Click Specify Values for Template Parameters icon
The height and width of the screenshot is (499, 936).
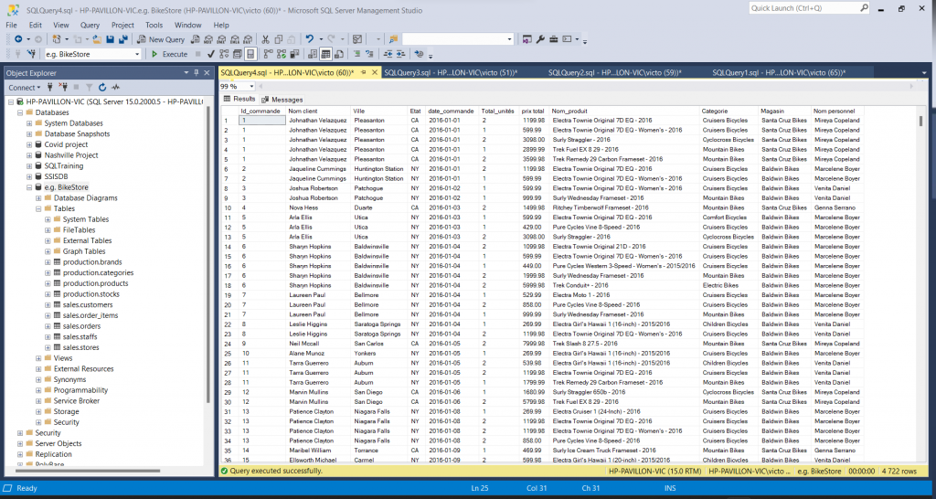[419, 54]
